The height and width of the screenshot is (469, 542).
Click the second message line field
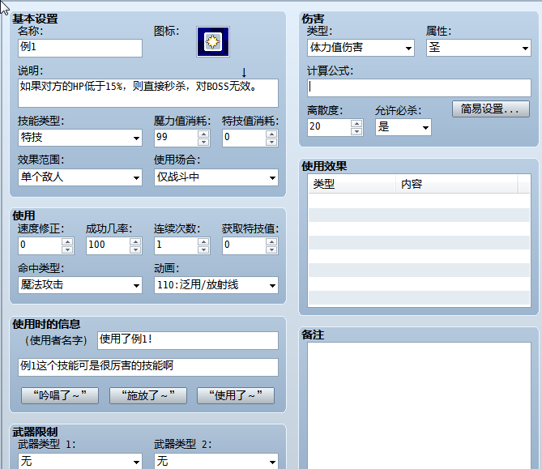tap(148, 367)
